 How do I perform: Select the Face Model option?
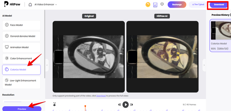tap(21, 25)
